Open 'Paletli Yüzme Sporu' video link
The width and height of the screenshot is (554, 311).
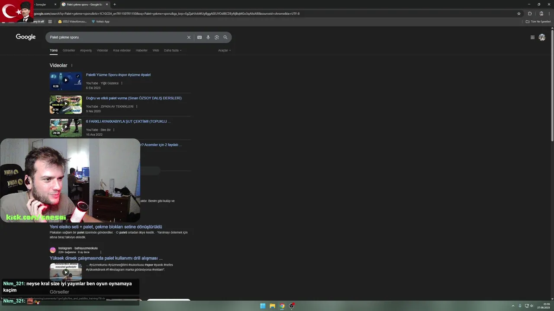(x=118, y=75)
